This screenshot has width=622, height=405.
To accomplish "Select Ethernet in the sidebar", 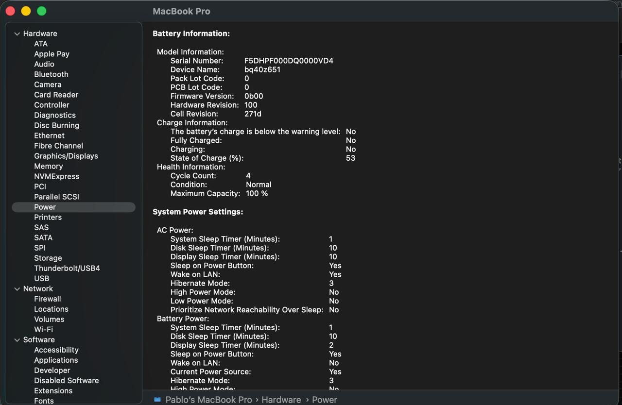I will (x=49, y=135).
